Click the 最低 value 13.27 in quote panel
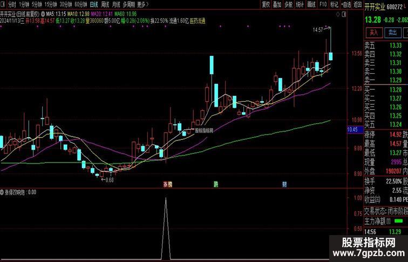Viewport: 408px width, 262px height. click(396, 153)
